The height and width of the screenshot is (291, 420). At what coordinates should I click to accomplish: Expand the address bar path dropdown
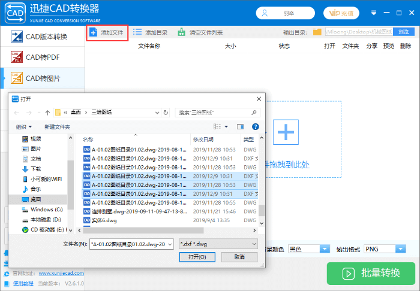tap(157, 113)
